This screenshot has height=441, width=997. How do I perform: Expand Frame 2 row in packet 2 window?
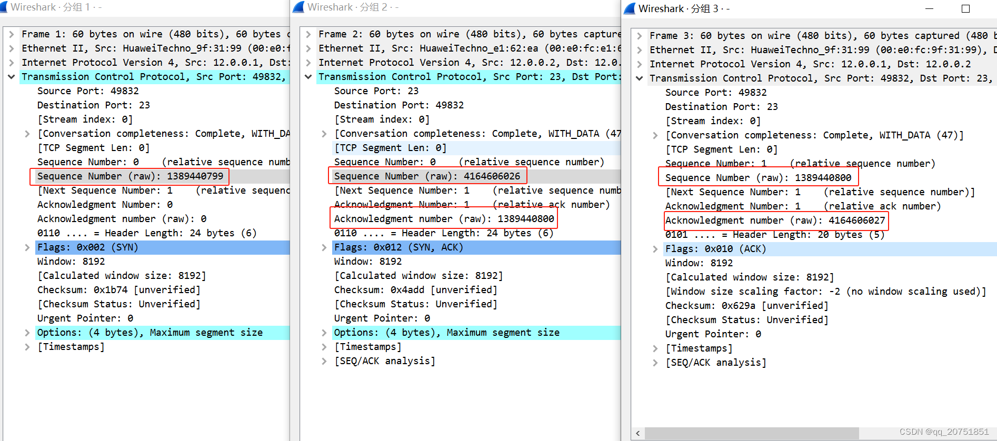click(x=308, y=34)
